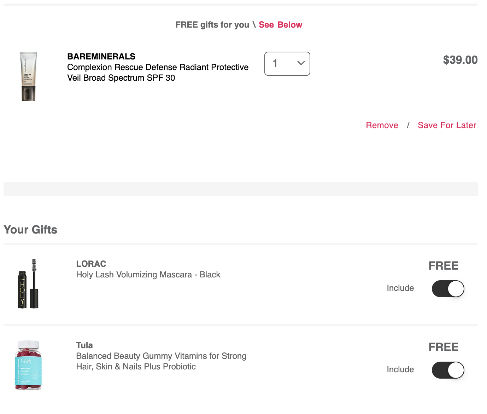The height and width of the screenshot is (414, 487).
Task: Click the Tula brand name
Action: [x=84, y=345]
